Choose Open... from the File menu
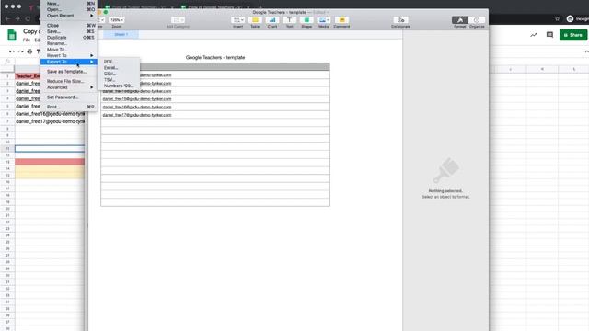The height and width of the screenshot is (331, 589). (69, 9)
